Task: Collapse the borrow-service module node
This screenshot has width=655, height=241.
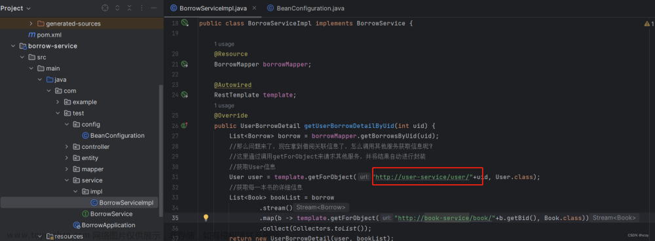Action: tap(13, 46)
